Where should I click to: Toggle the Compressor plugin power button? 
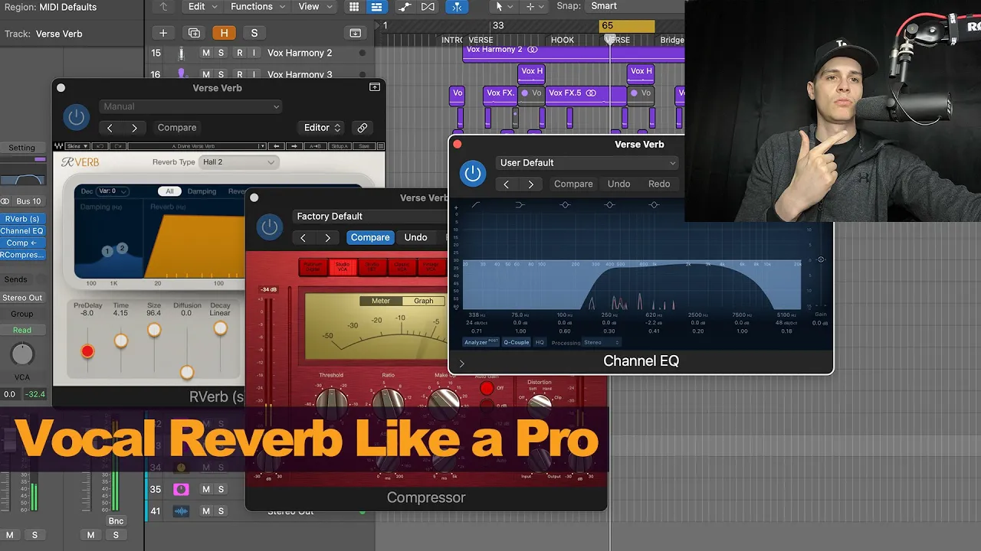[x=269, y=227]
